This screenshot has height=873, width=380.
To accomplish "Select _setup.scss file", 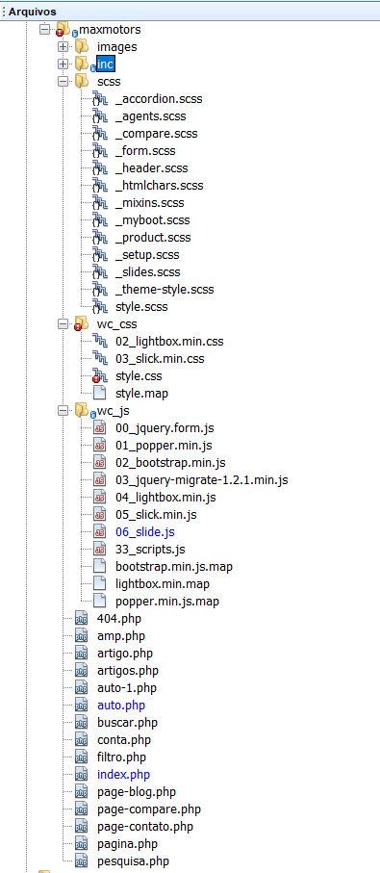I will tap(147, 254).
